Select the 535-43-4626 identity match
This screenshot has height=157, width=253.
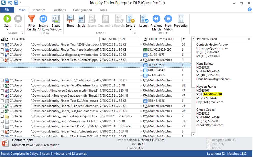click(156, 101)
